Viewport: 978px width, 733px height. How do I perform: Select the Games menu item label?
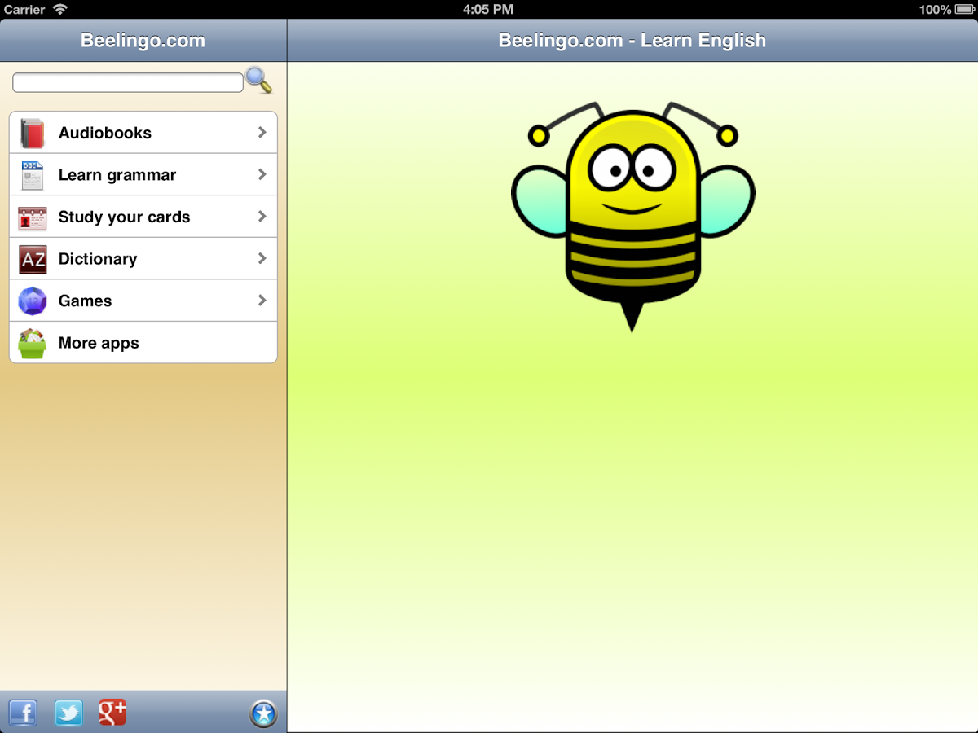point(85,301)
